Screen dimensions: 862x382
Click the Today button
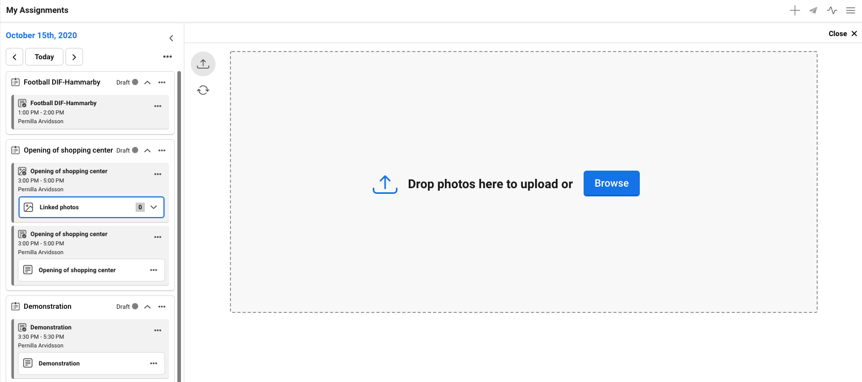point(44,57)
